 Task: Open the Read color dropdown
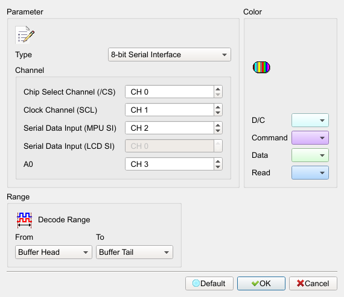point(310,173)
